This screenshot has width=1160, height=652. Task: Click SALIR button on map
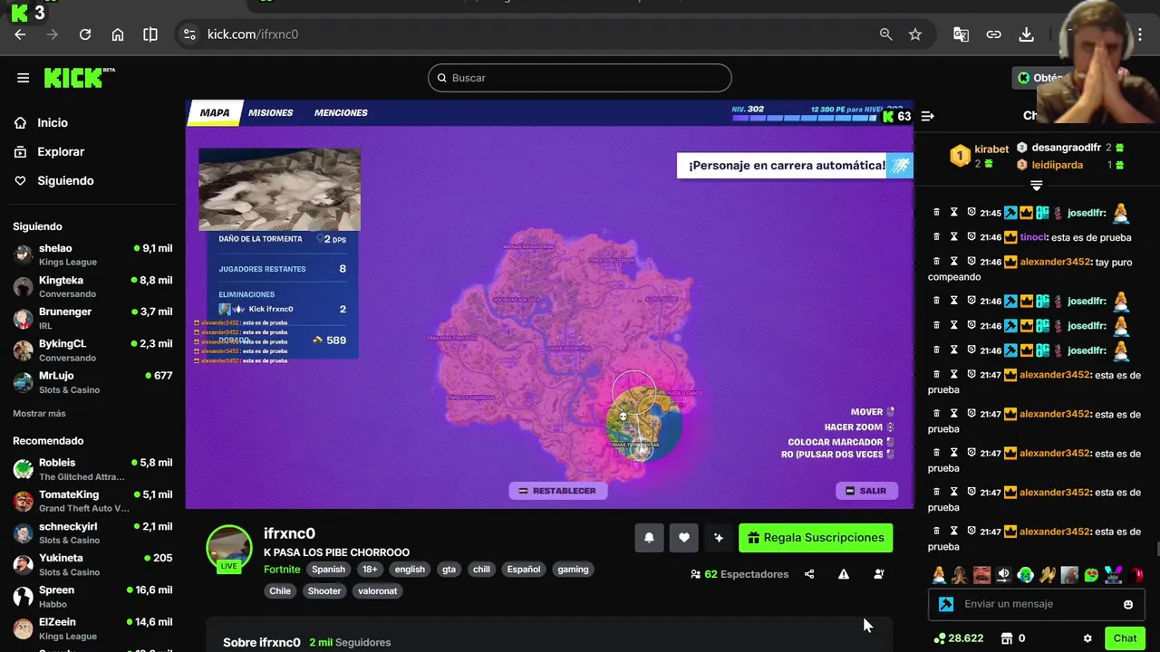pyautogui.click(x=865, y=491)
